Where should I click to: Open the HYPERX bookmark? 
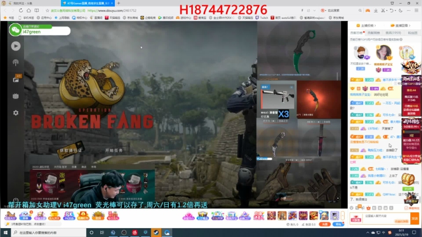coord(222,18)
